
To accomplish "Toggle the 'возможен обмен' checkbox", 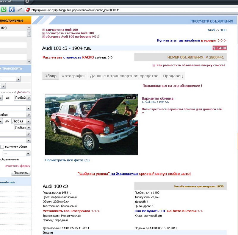I will tap(2, 147).
